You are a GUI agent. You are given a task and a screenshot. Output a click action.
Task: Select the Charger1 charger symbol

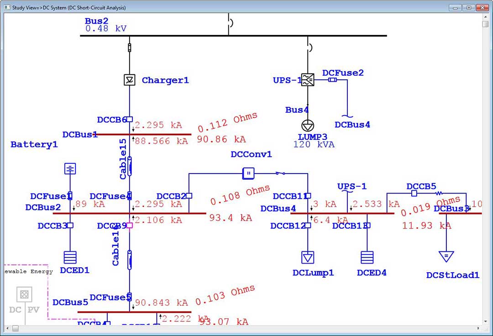click(x=129, y=80)
